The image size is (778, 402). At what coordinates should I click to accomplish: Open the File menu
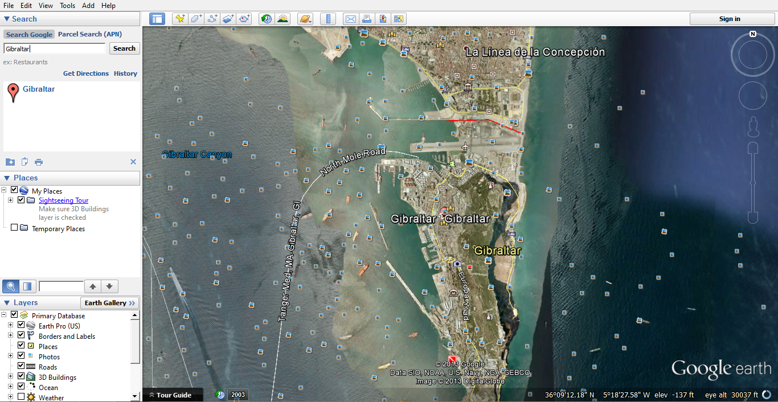coord(9,5)
